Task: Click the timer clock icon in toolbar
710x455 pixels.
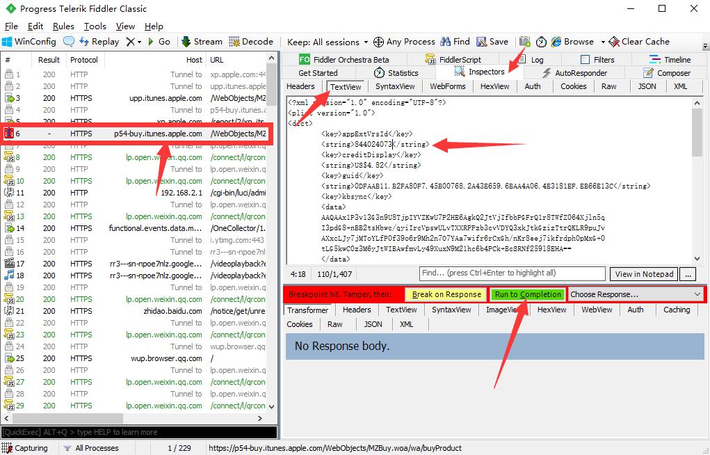Action: tap(541, 42)
